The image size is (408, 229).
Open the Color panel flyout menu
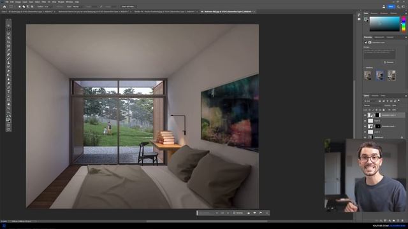405,13
